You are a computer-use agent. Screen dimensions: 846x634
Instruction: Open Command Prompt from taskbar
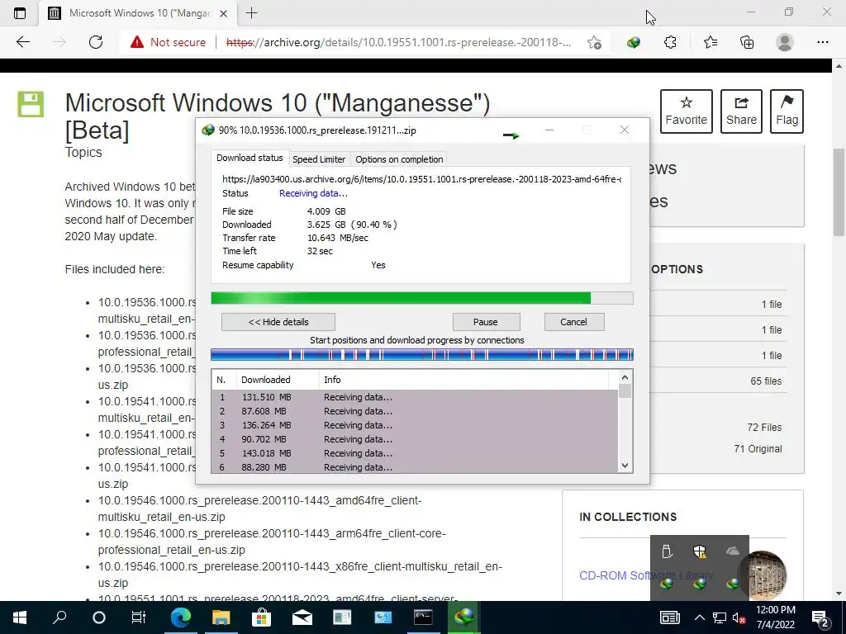click(x=423, y=617)
